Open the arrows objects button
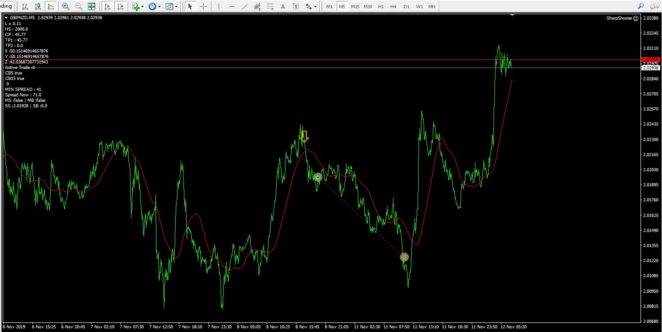 (x=309, y=6)
